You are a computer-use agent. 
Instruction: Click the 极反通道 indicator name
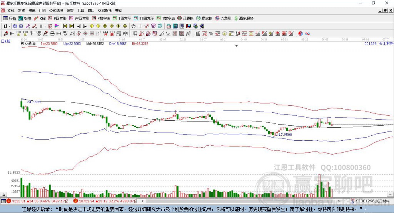point(28,43)
